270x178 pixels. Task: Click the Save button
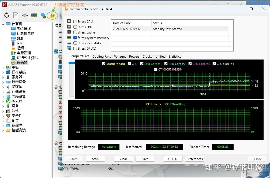[145, 159]
